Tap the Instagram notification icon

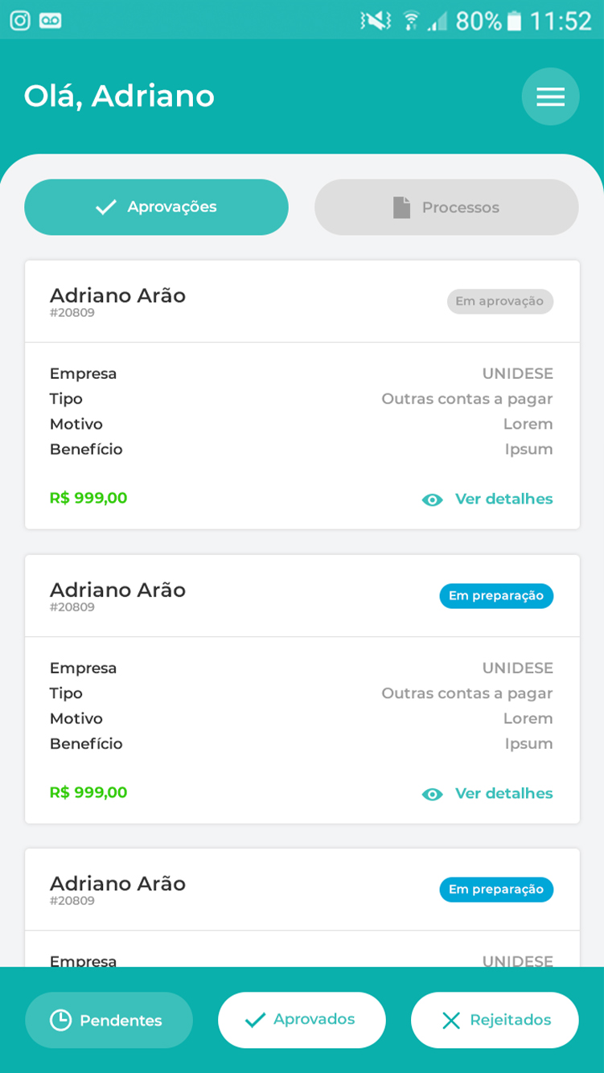point(20,20)
